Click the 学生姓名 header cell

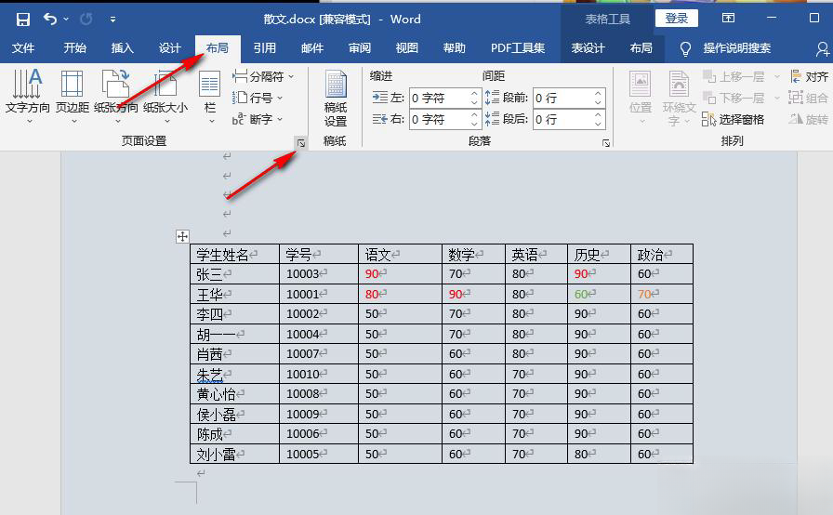pos(234,255)
